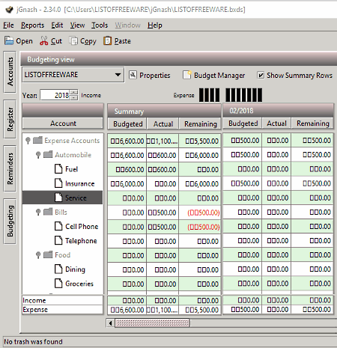This screenshot has height=348, width=337.
Task: Click the 02/2018 Remaining column header
Action: coord(312,123)
